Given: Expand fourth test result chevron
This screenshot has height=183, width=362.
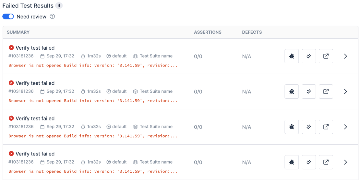Looking at the screenshot, I should click(x=345, y=162).
